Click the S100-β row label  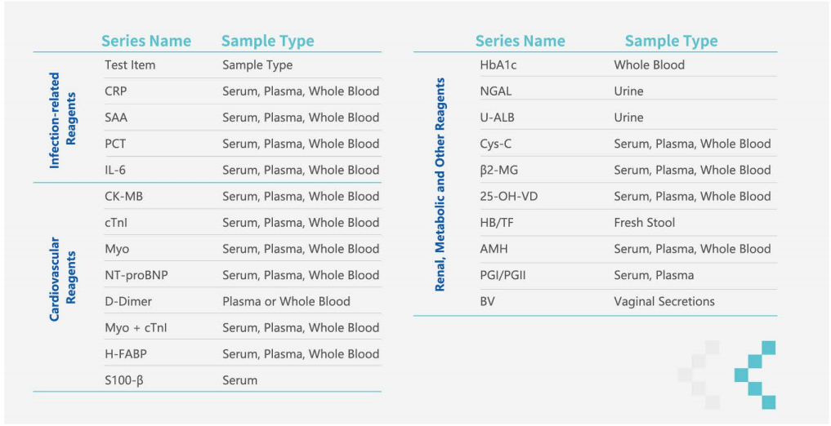click(x=124, y=379)
